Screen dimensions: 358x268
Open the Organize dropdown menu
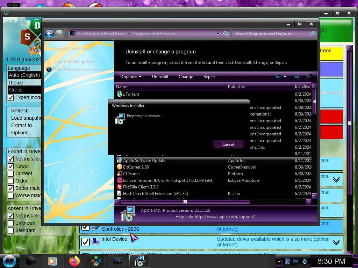point(131,77)
